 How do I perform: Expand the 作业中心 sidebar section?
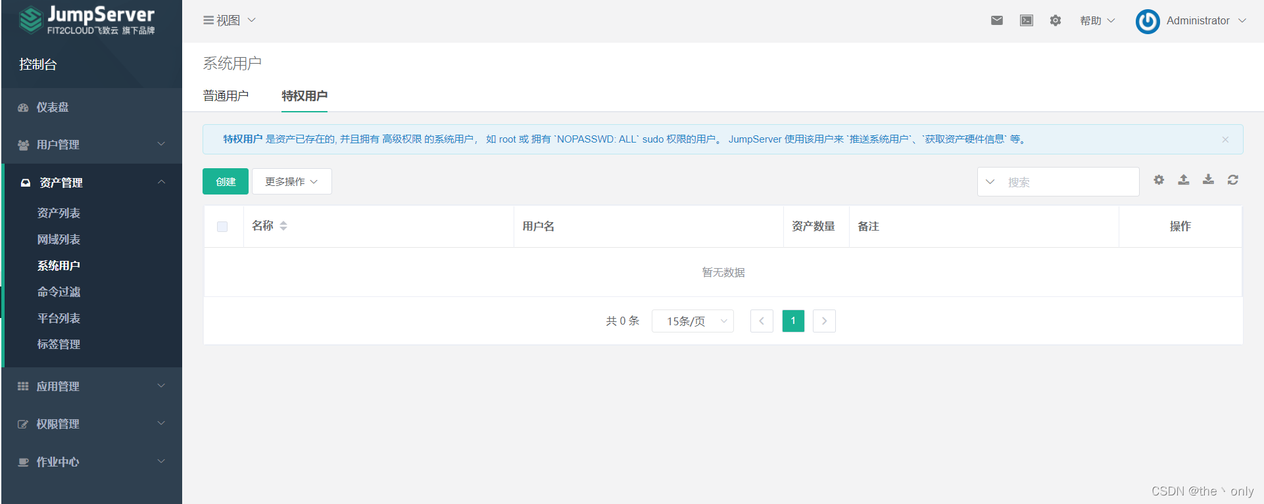coord(161,461)
